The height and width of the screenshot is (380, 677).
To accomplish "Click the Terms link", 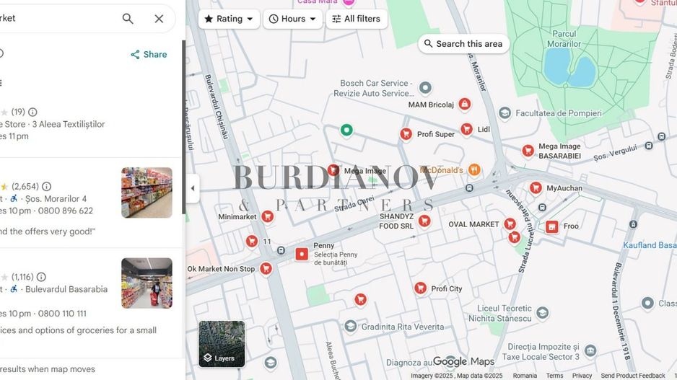I will [554, 376].
